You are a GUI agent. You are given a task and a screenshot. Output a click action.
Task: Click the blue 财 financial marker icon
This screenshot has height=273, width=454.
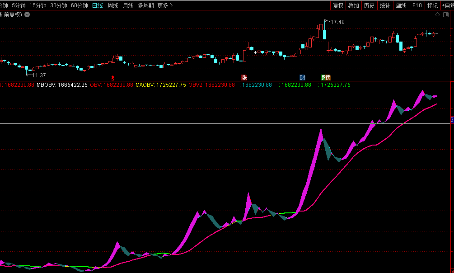(302, 78)
